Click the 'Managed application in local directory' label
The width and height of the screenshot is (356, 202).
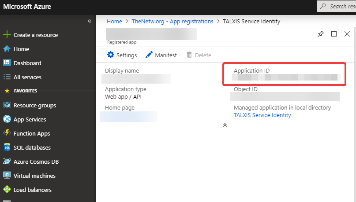coord(282,108)
